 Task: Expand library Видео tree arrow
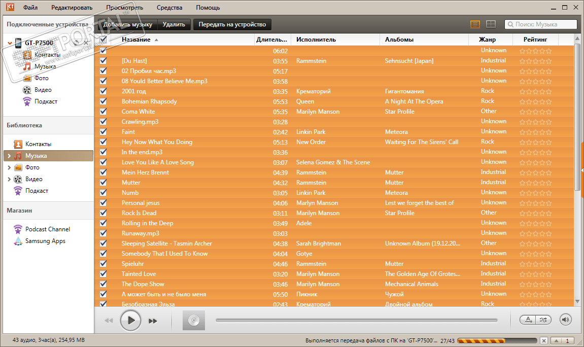pyautogui.click(x=9, y=179)
